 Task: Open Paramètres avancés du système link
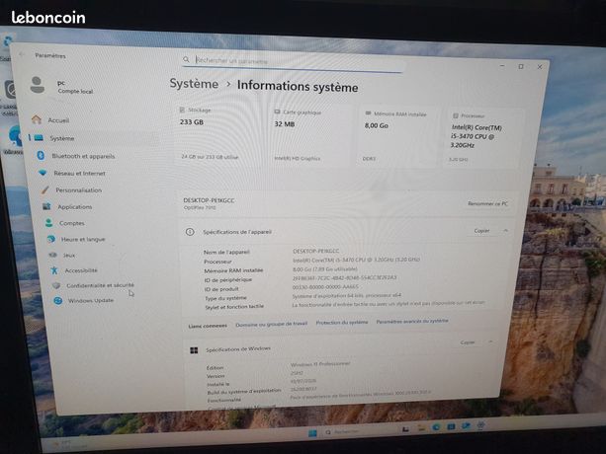pos(412,321)
